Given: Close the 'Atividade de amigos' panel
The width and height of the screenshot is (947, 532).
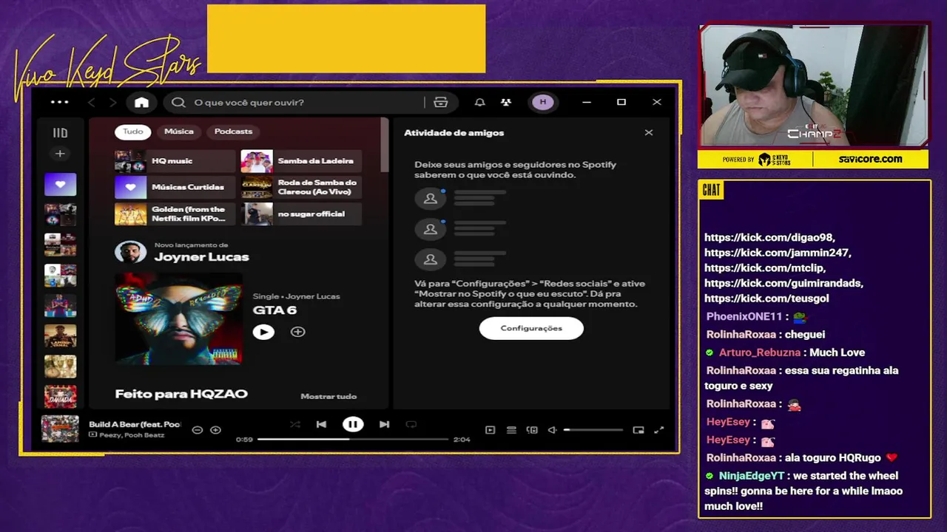Looking at the screenshot, I should 649,133.
